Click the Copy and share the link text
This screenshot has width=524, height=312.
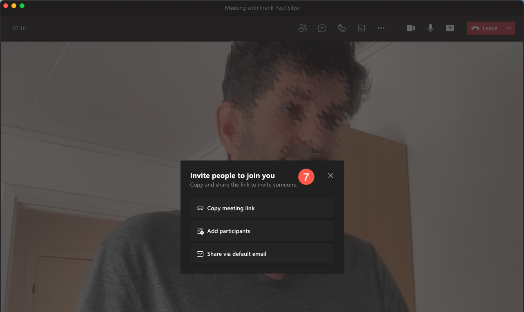click(x=244, y=185)
